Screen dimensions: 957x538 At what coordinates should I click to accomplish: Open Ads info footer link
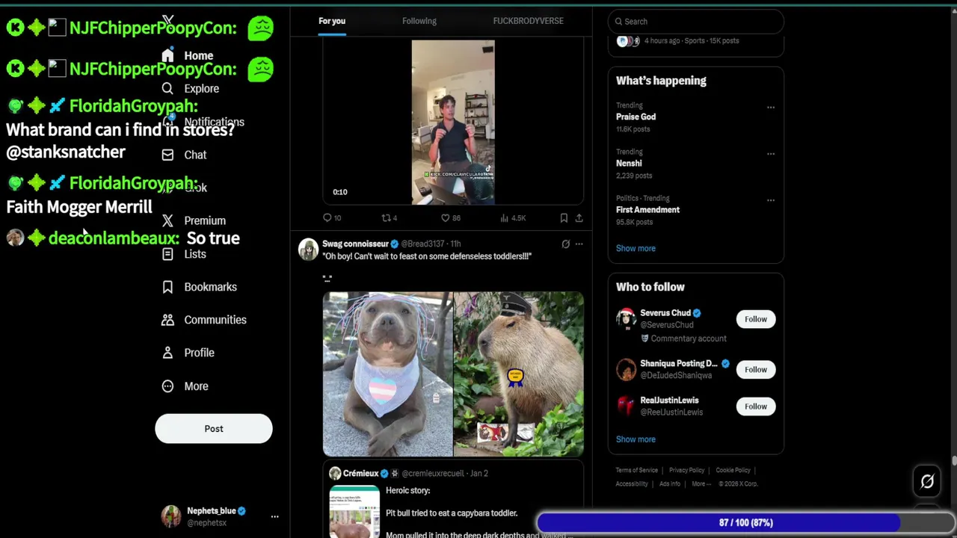point(670,483)
